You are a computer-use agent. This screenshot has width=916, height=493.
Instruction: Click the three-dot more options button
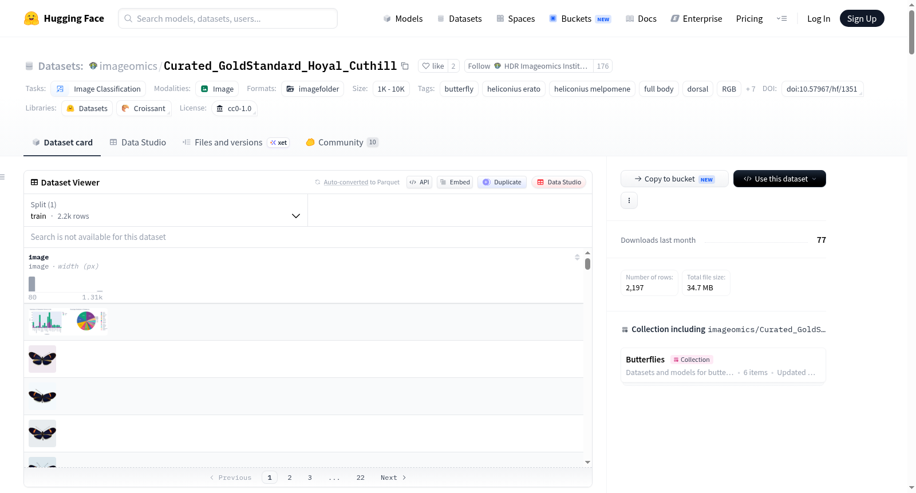tap(629, 200)
